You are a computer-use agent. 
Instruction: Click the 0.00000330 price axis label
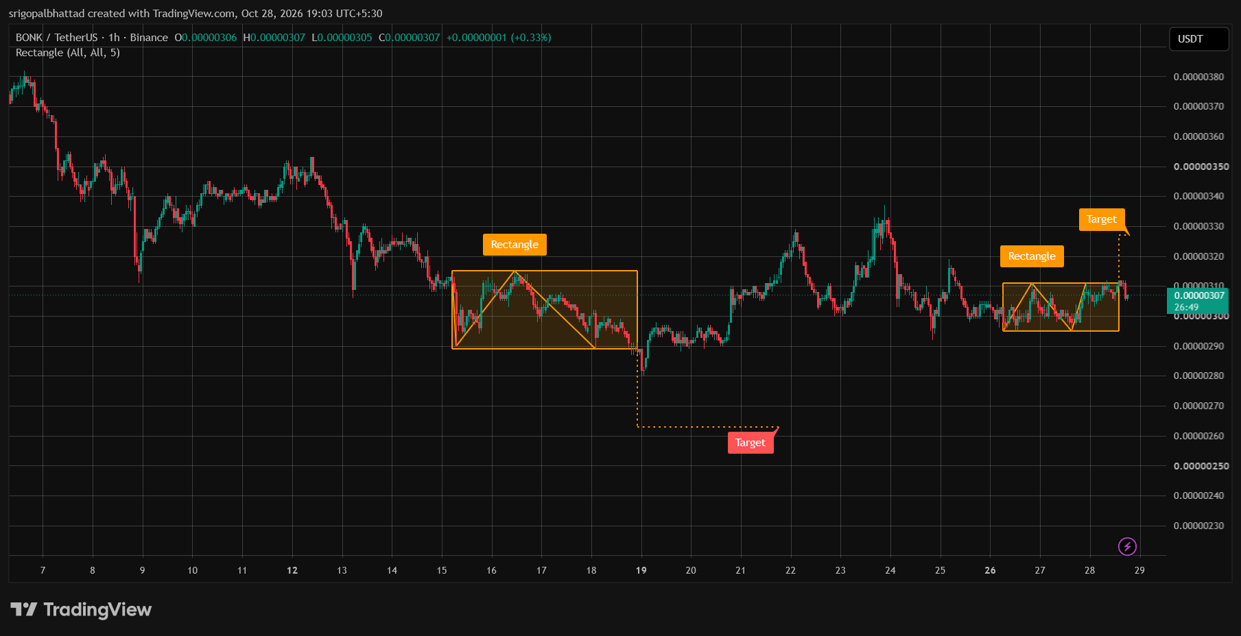coord(1198,226)
